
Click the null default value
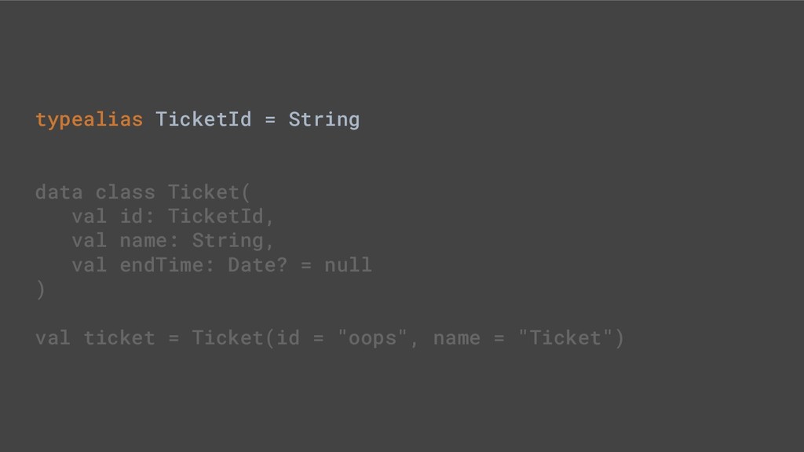[348, 265]
